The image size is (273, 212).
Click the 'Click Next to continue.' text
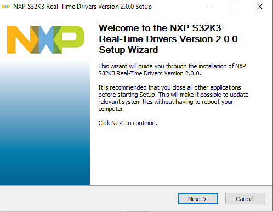click(x=128, y=123)
